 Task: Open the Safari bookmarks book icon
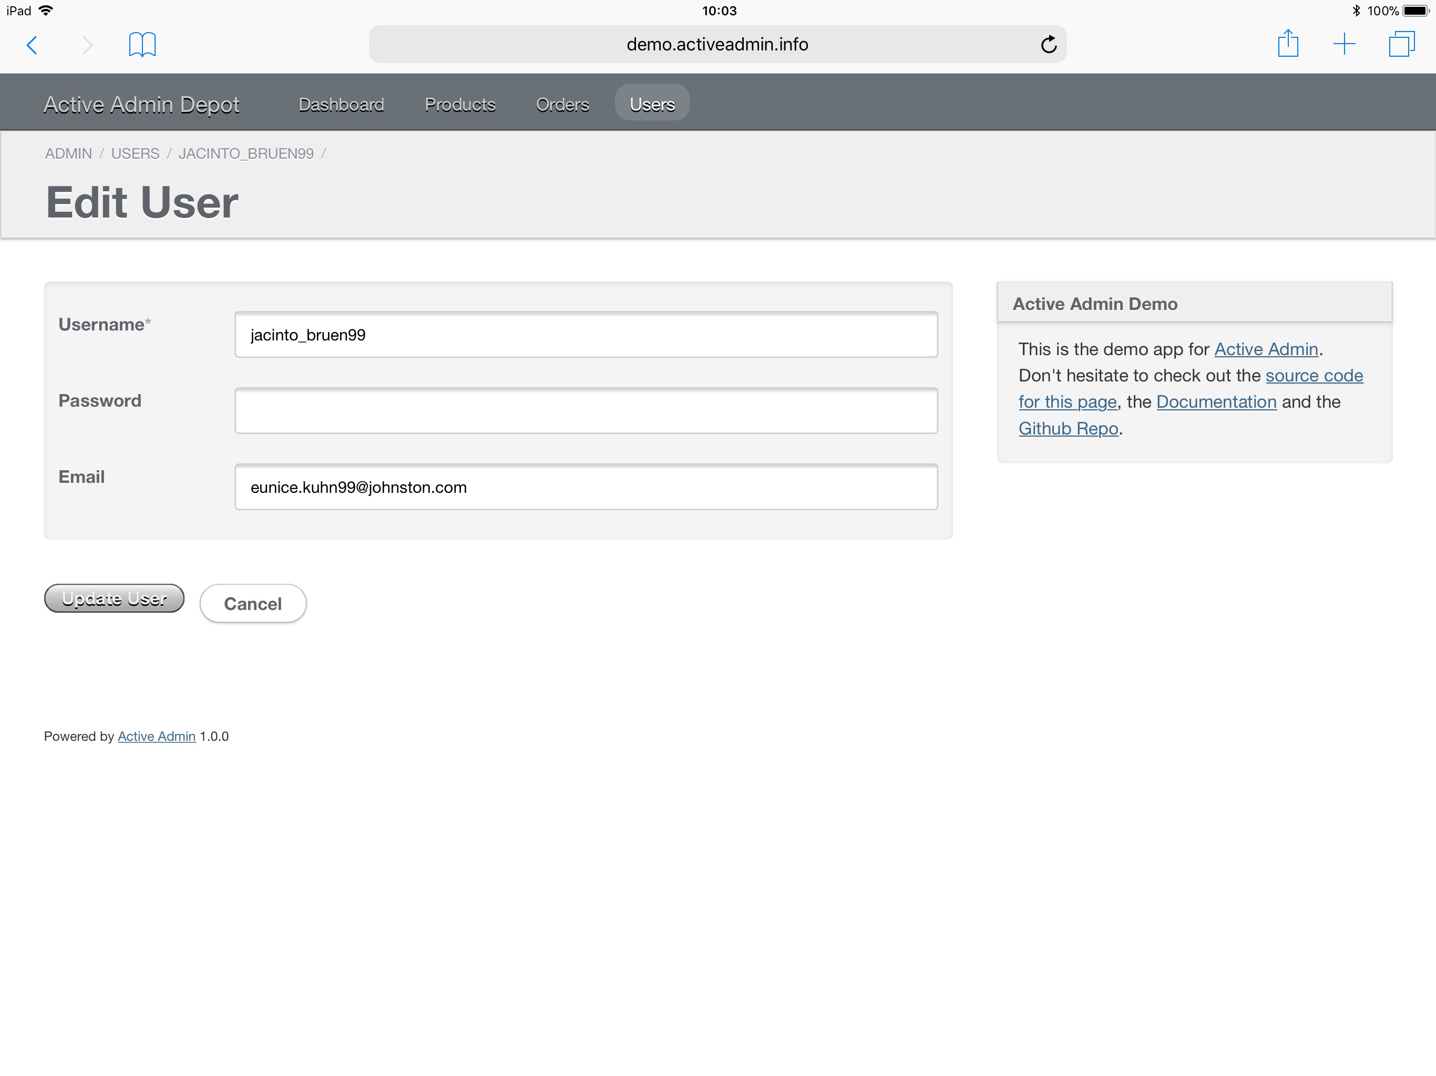coord(142,45)
